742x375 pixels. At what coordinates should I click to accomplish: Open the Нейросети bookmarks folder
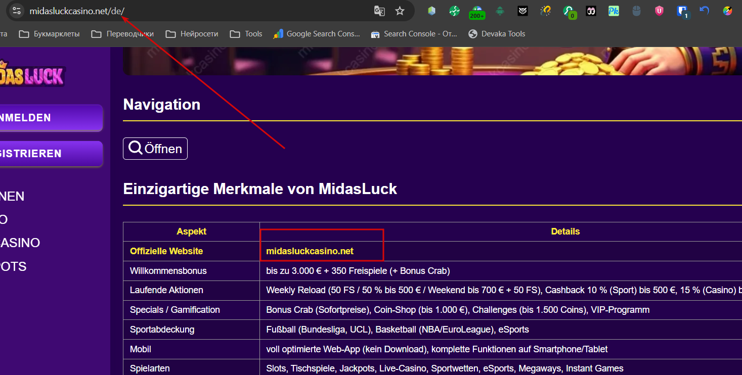[x=192, y=34]
